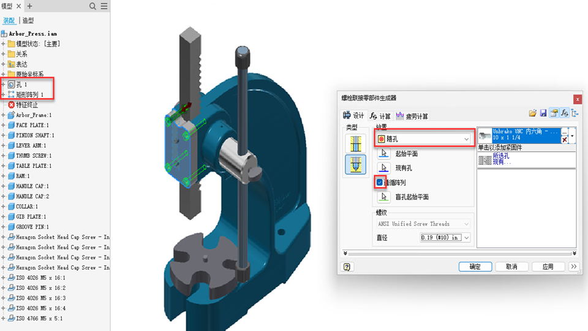Delete fastener with red X button
The image size is (588, 331).
tap(564, 140)
